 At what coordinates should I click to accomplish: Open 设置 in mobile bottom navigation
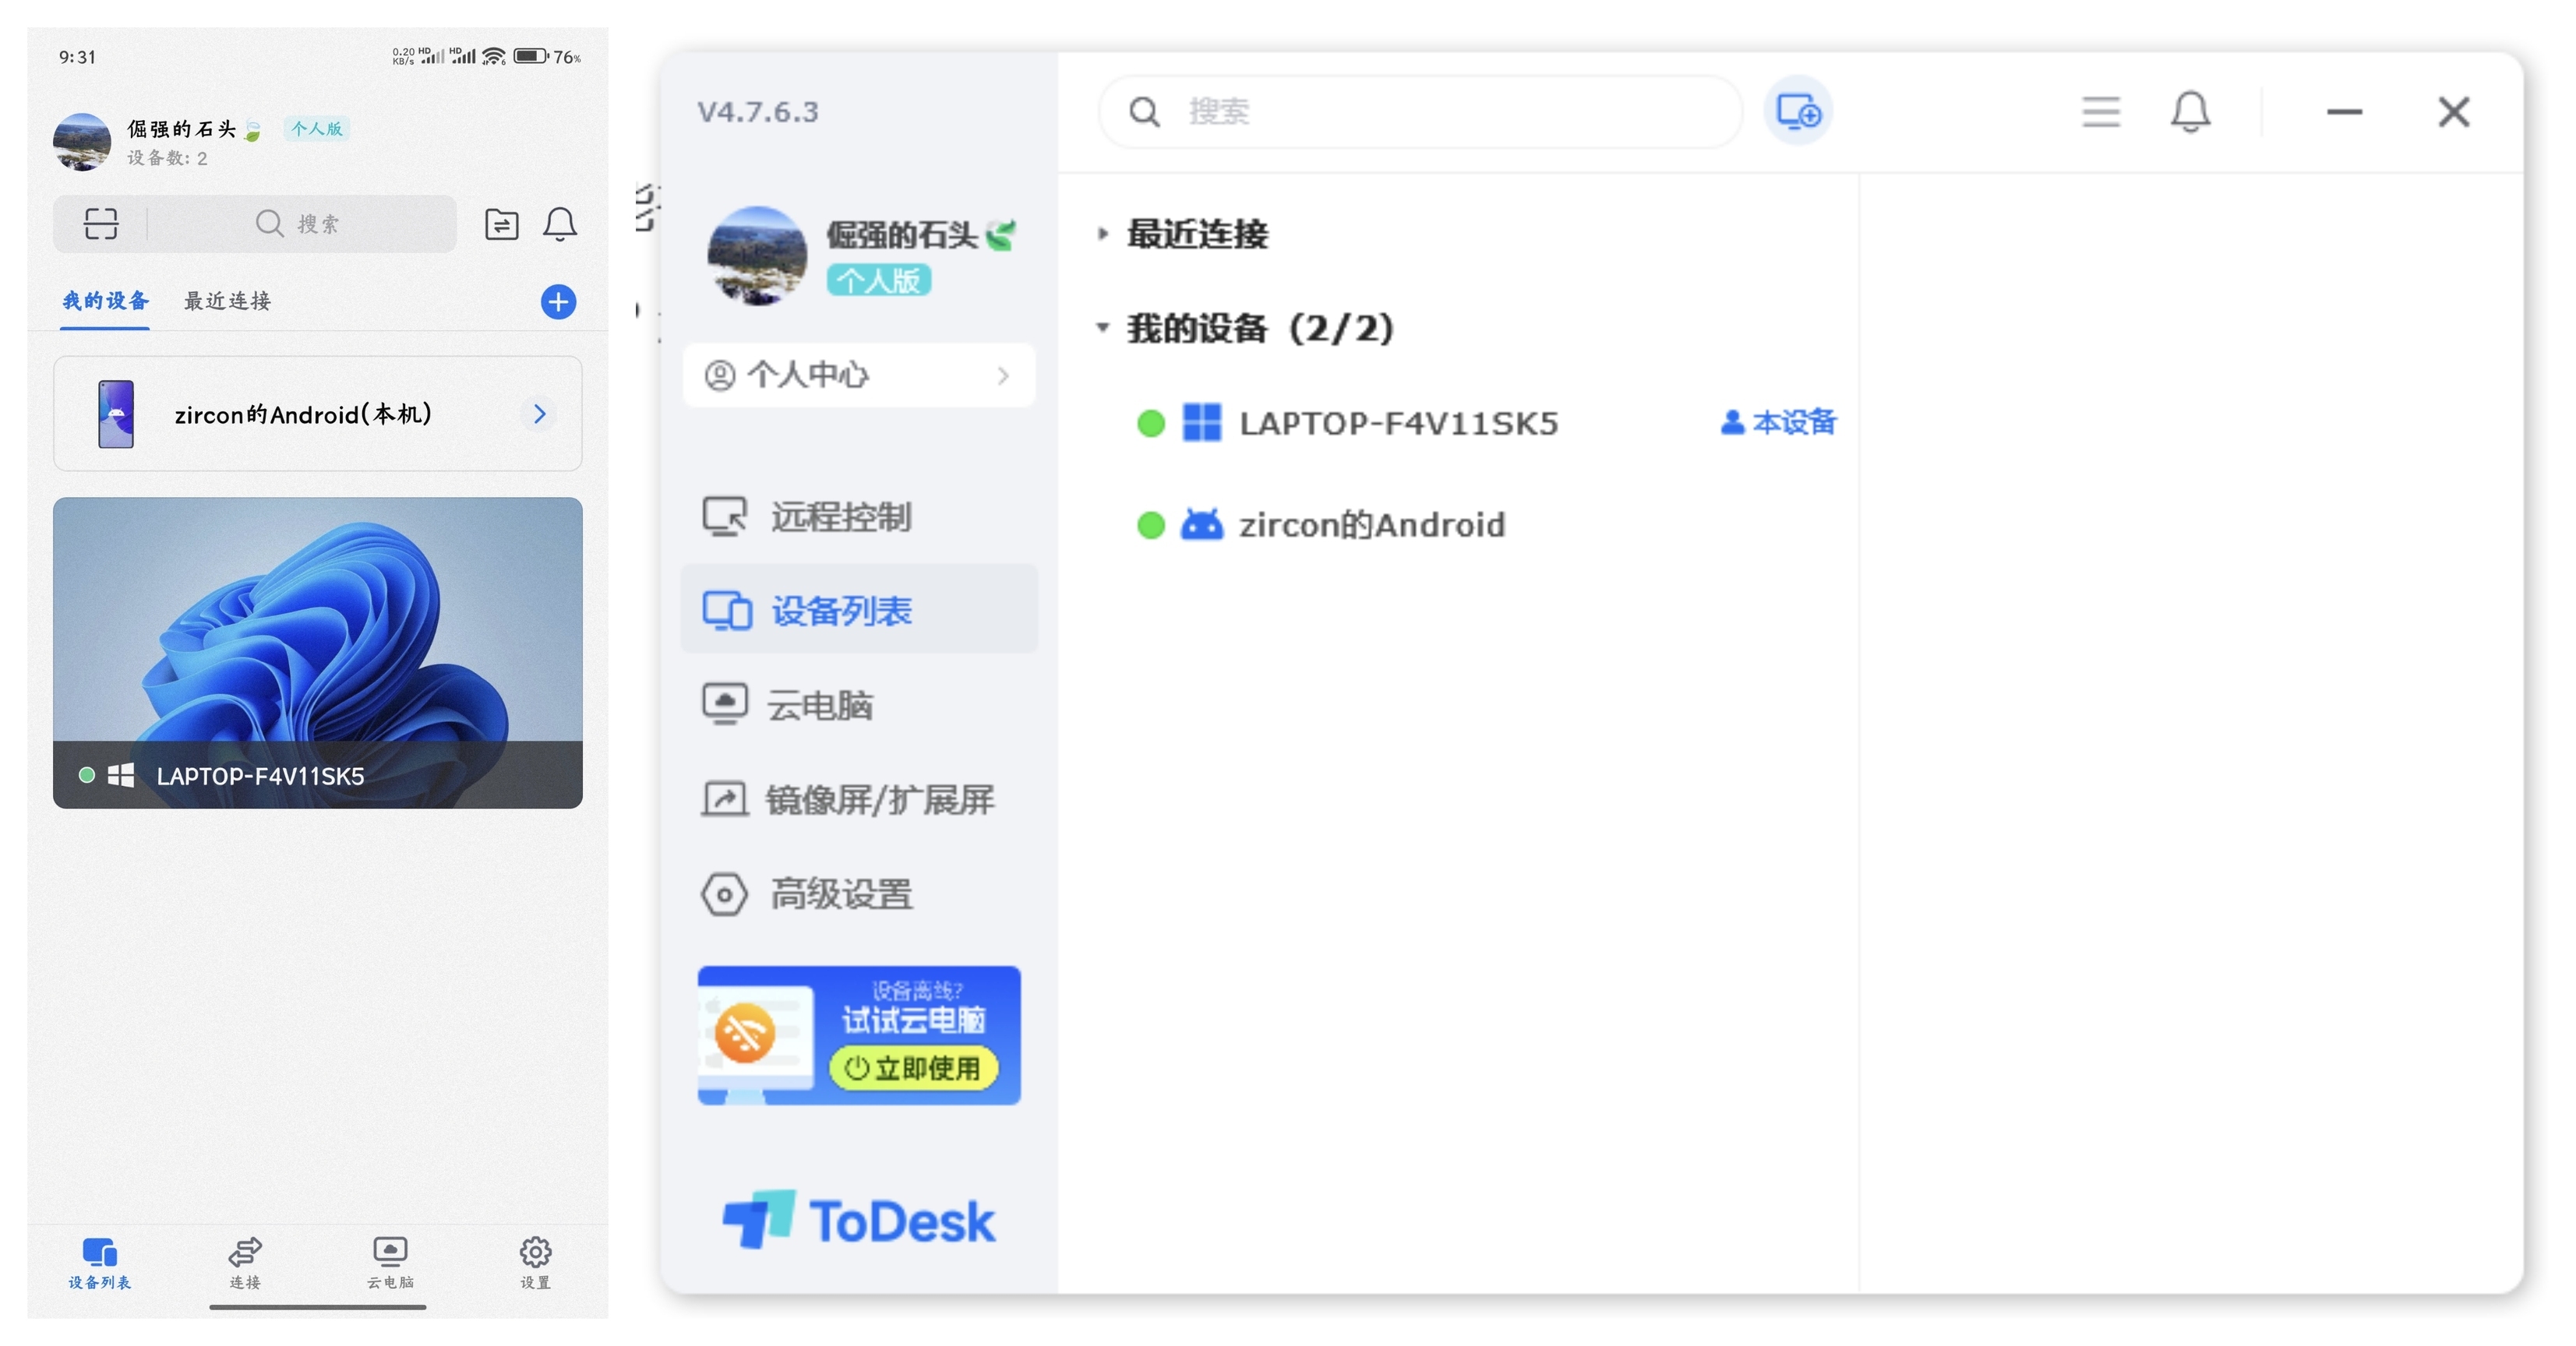[x=535, y=1263]
